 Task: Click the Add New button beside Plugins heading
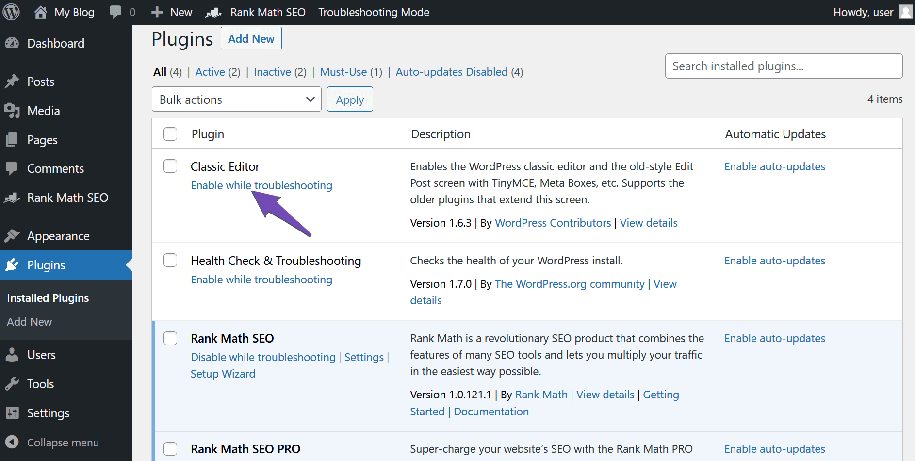coord(251,38)
